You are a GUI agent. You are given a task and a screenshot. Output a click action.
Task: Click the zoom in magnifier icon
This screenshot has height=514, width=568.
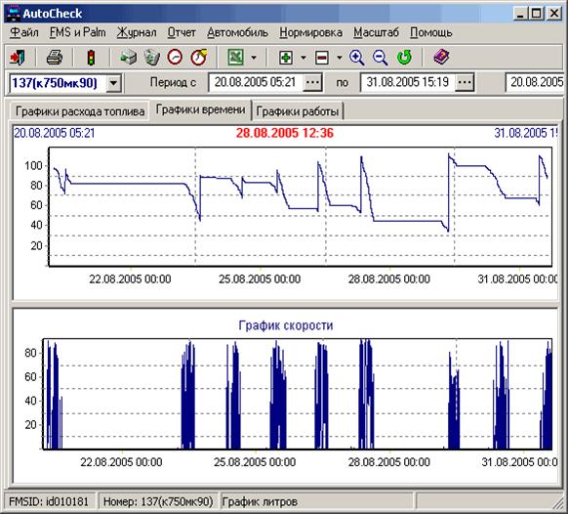(x=357, y=58)
